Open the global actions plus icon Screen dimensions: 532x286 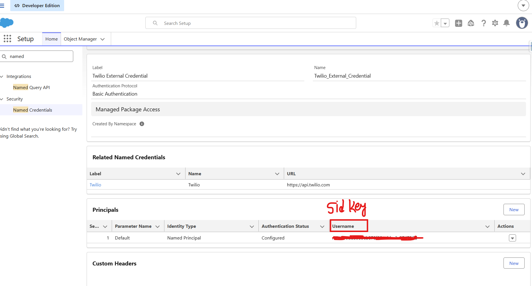458,23
